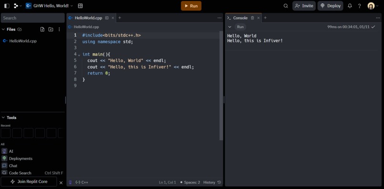Open the console pane three-dot menu
Image resolution: width=384 pixels, height=189 pixels.
(x=378, y=18)
